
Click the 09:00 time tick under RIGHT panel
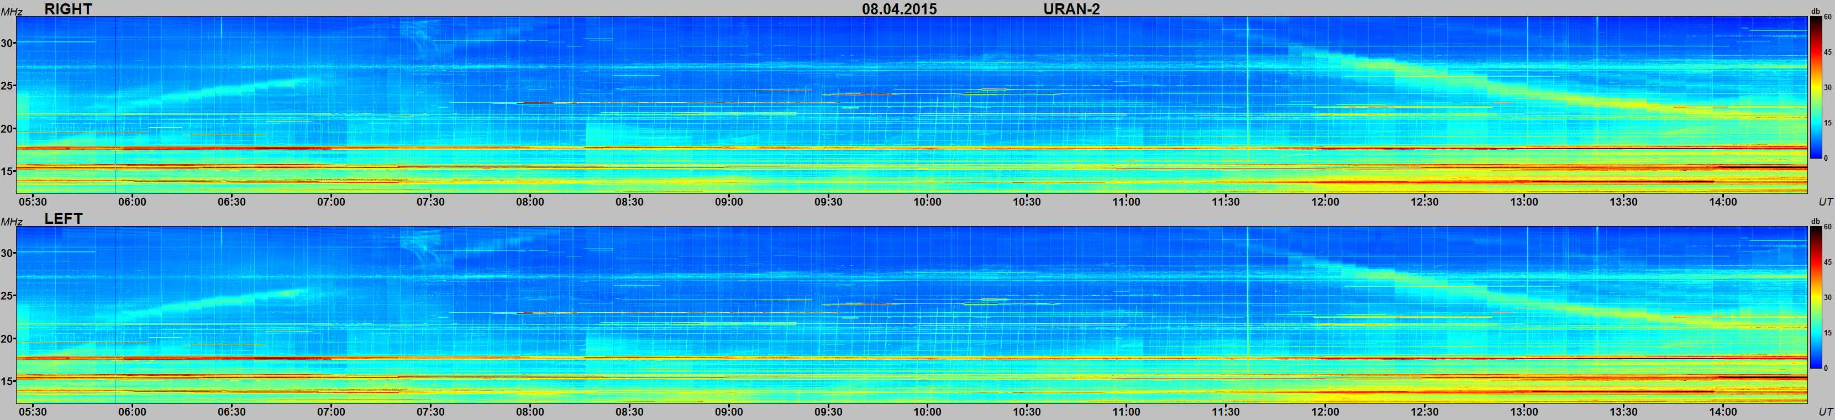coord(729,202)
